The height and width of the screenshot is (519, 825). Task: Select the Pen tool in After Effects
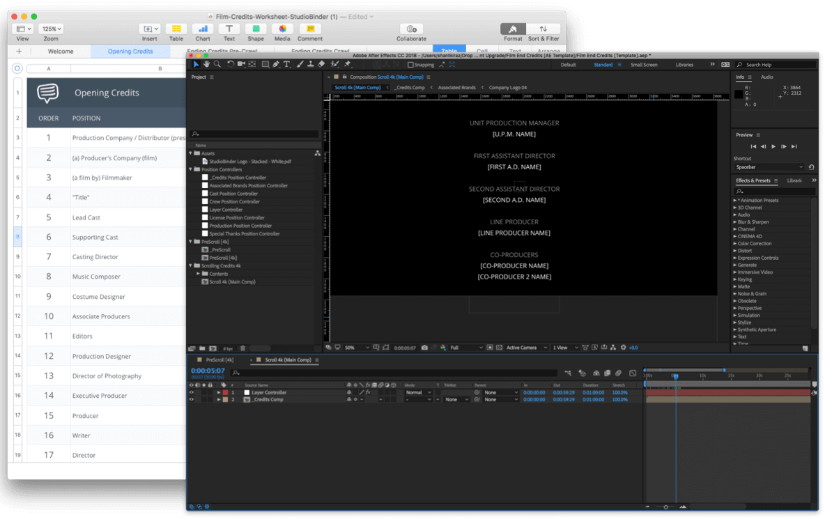click(x=276, y=64)
